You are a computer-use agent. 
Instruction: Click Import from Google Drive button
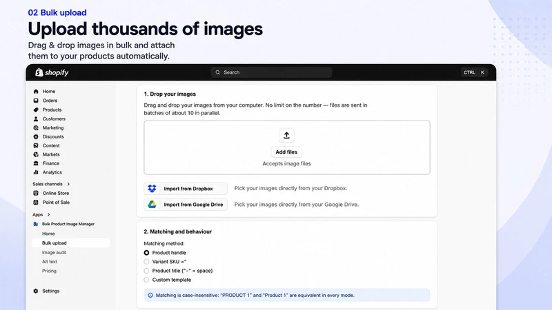(186, 205)
